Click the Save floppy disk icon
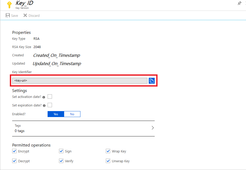 tap(8, 15)
